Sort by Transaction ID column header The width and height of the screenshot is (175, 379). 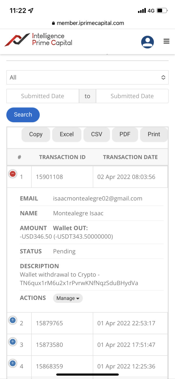click(62, 157)
